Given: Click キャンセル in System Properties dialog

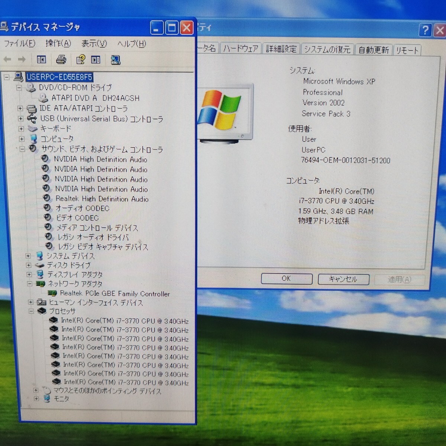Looking at the screenshot, I should click(343, 279).
